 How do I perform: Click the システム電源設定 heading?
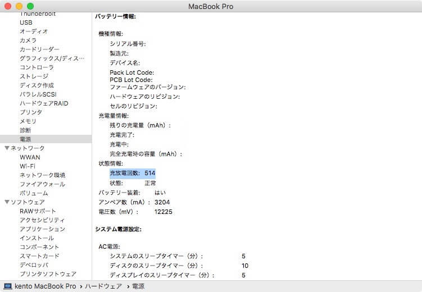click(118, 229)
